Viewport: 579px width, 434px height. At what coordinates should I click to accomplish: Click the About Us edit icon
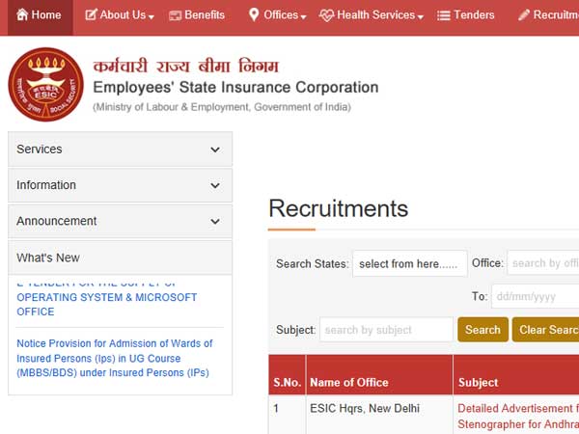(x=91, y=15)
